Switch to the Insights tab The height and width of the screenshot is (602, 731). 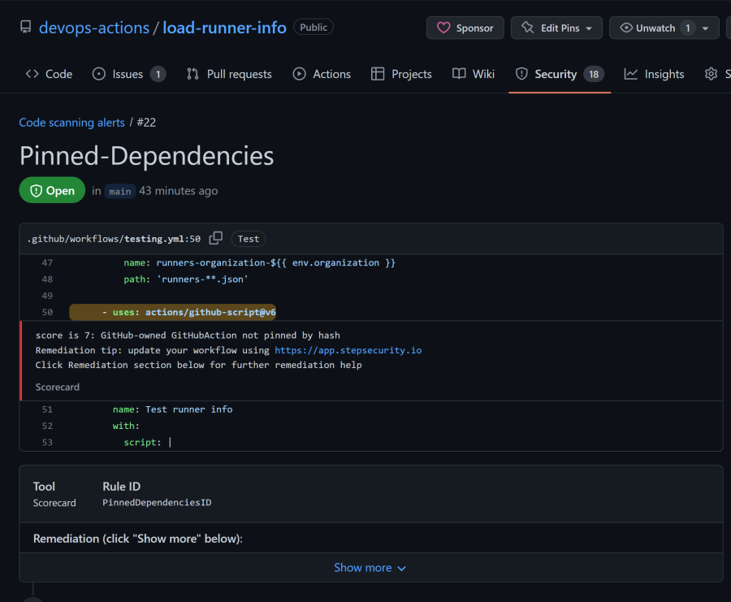click(x=654, y=74)
